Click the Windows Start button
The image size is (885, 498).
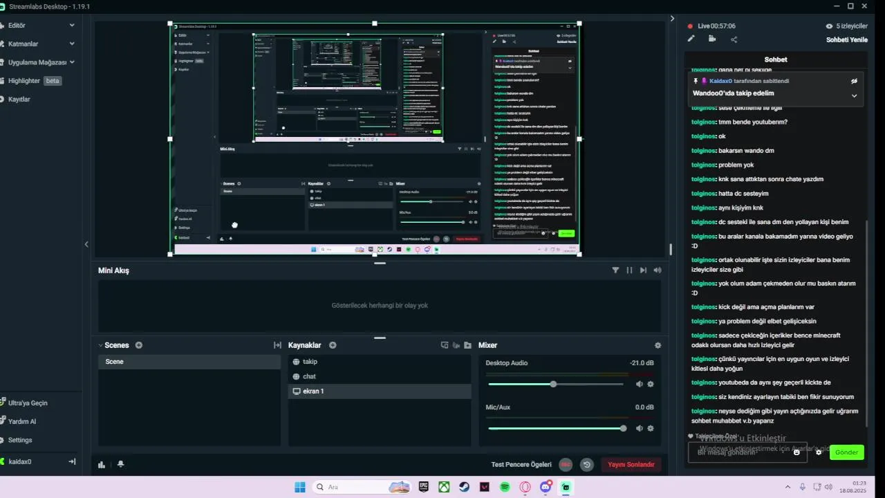pos(300,487)
